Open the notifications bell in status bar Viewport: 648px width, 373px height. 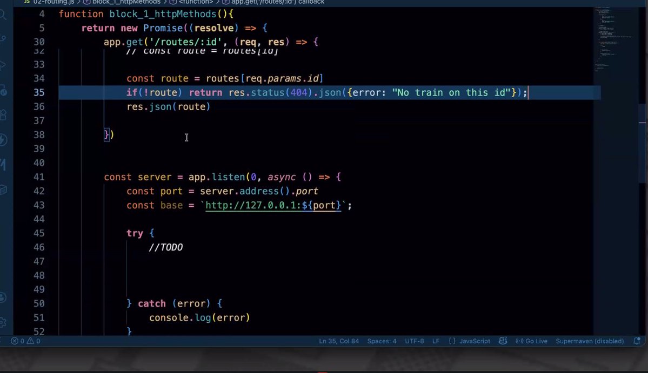point(637,341)
